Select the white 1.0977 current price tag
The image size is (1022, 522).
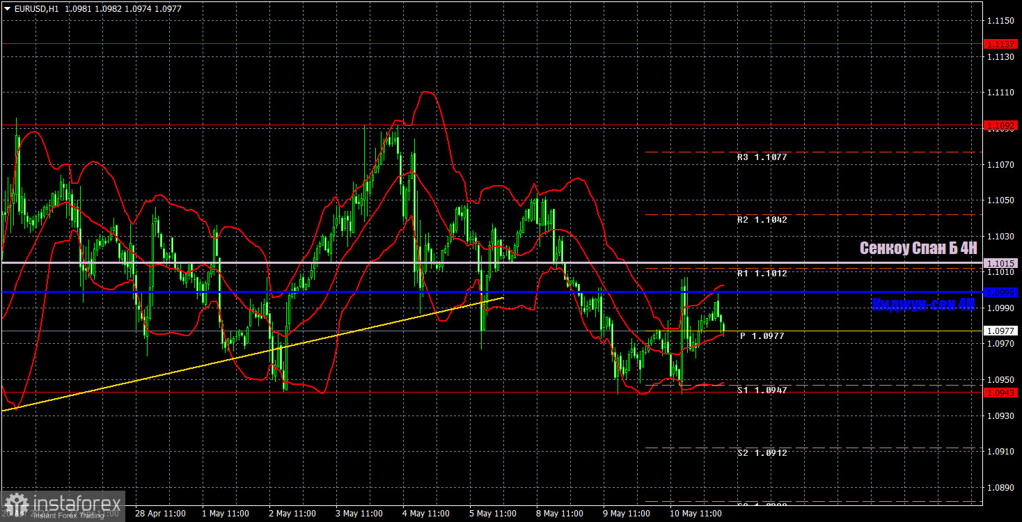pos(1001,331)
